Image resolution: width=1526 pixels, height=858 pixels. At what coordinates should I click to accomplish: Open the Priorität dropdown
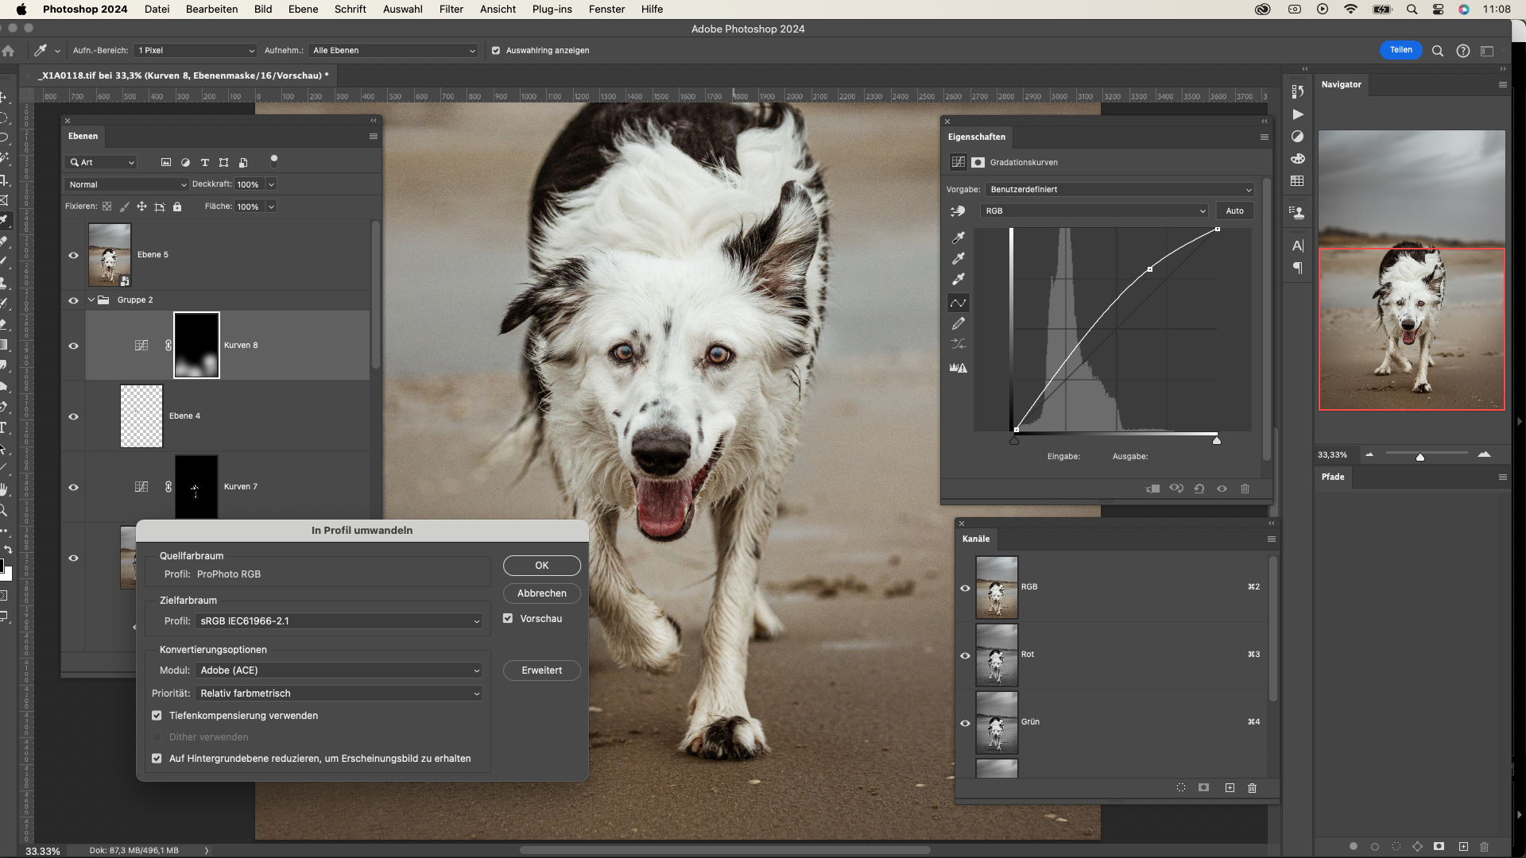coord(339,694)
